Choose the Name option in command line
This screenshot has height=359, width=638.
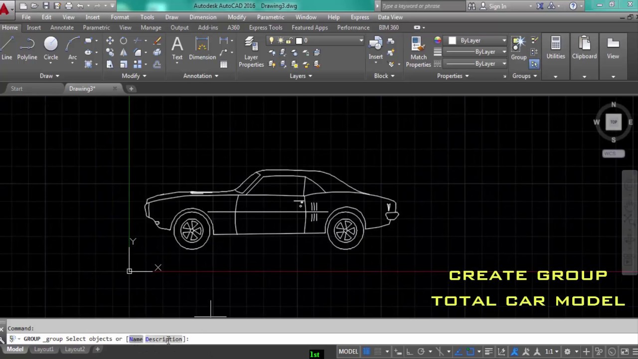[x=136, y=339]
